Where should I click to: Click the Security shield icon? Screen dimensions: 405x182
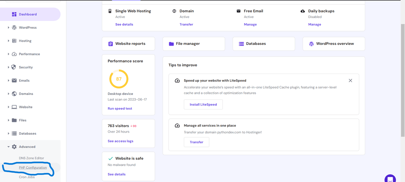pyautogui.click(x=14, y=67)
